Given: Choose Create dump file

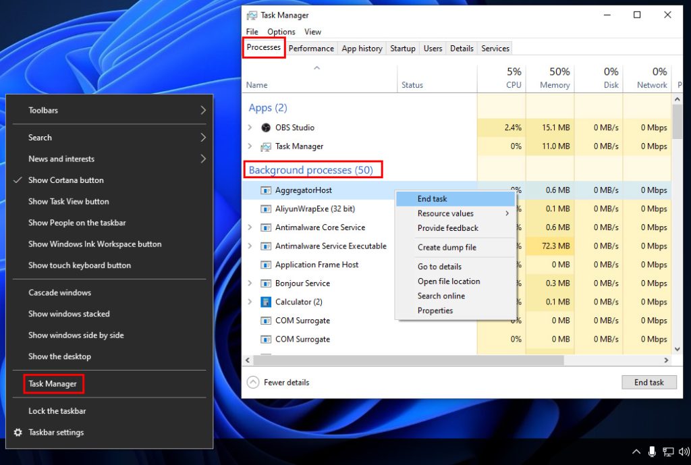Looking at the screenshot, I should point(455,247).
